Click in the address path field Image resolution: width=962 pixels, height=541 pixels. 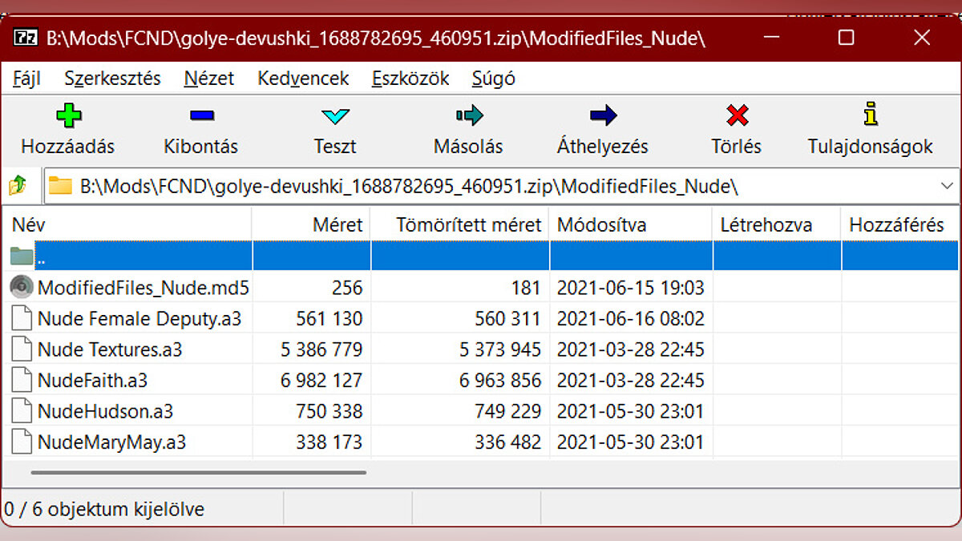pos(481,186)
